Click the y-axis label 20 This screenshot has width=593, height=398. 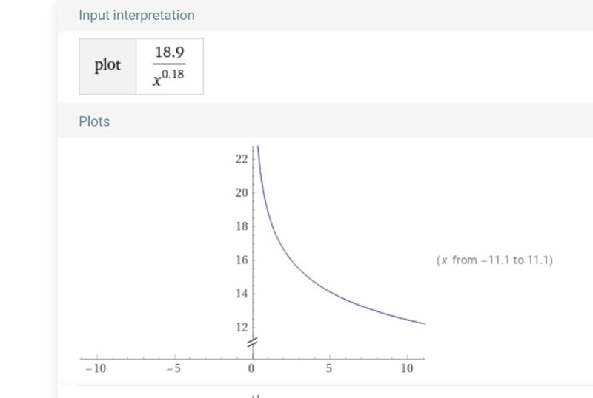pyautogui.click(x=241, y=193)
